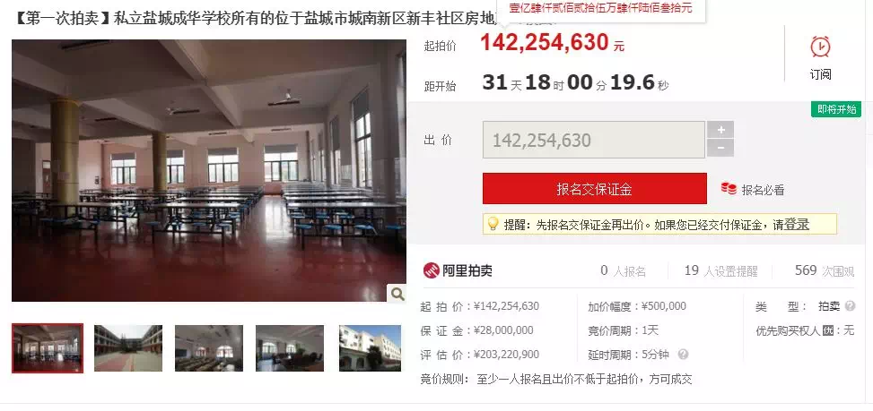Click the alarm clock subscribe icon
This screenshot has height=411, width=873.
pos(820,47)
